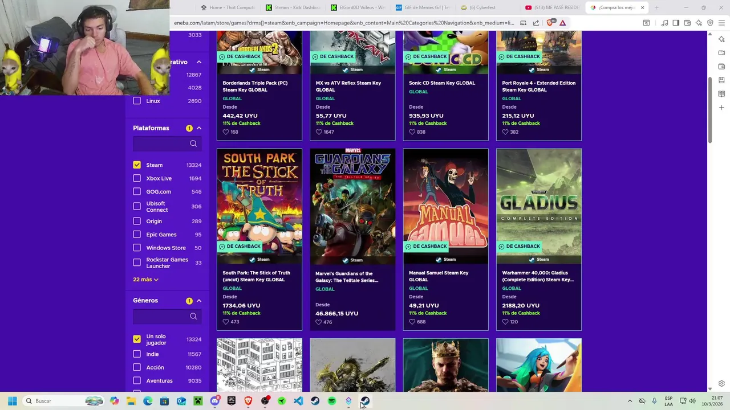730x410 pixels.
Task: Open Microsoft Edge from the taskbar
Action: click(148, 401)
